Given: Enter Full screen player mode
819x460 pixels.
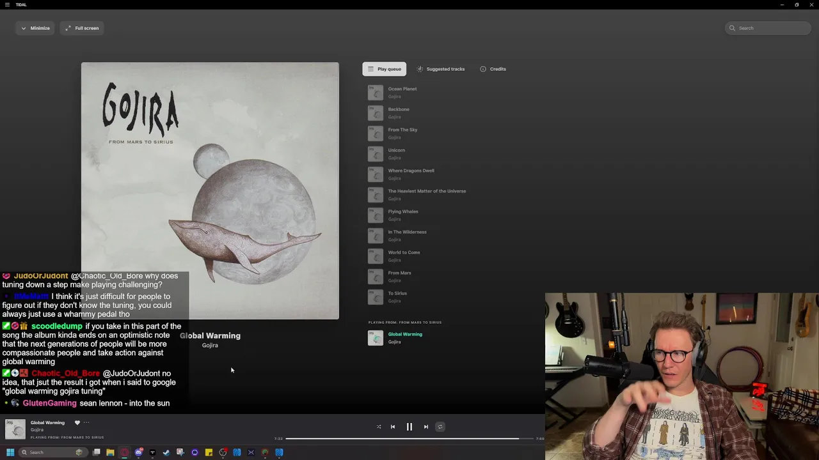Looking at the screenshot, I should (x=82, y=28).
